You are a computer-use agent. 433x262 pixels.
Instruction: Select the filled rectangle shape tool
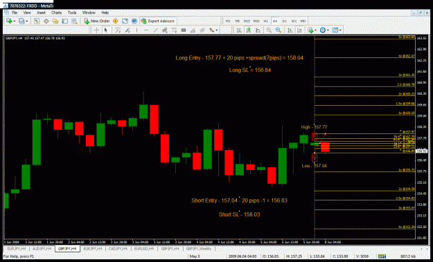point(184,30)
